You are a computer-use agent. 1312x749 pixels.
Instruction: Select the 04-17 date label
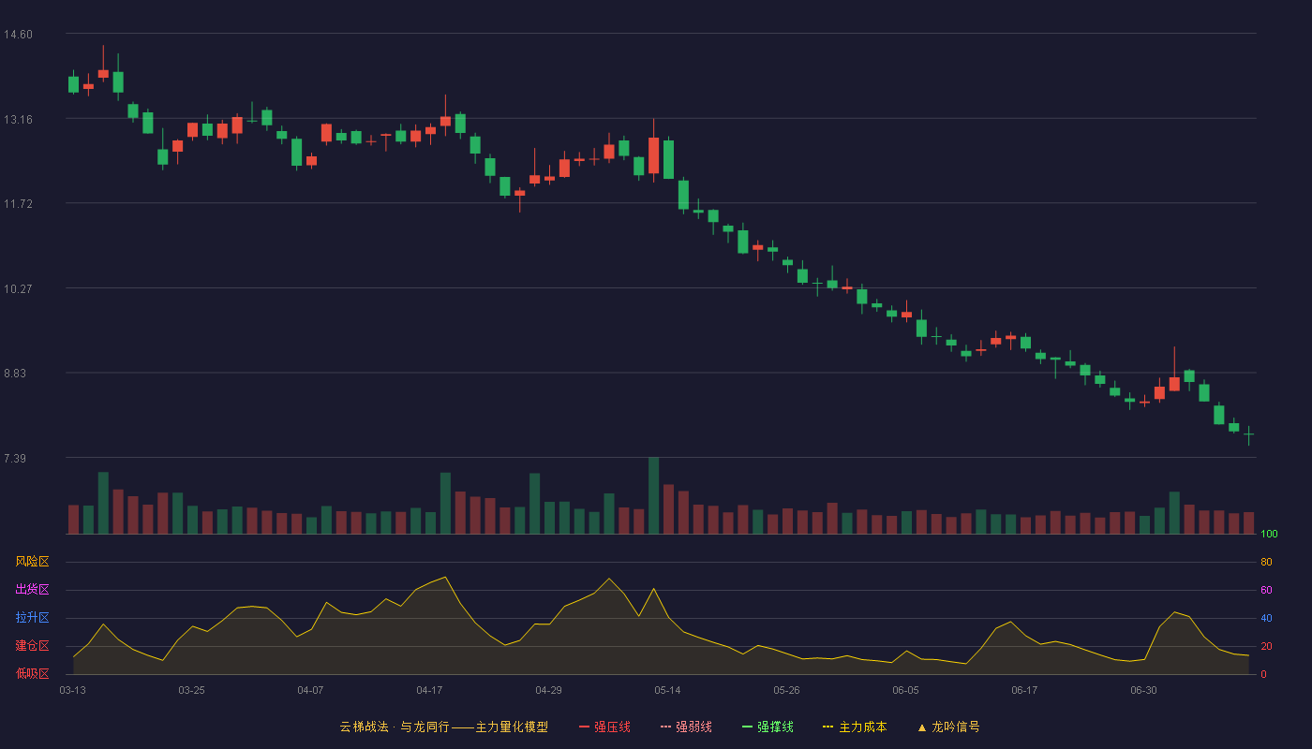click(429, 690)
